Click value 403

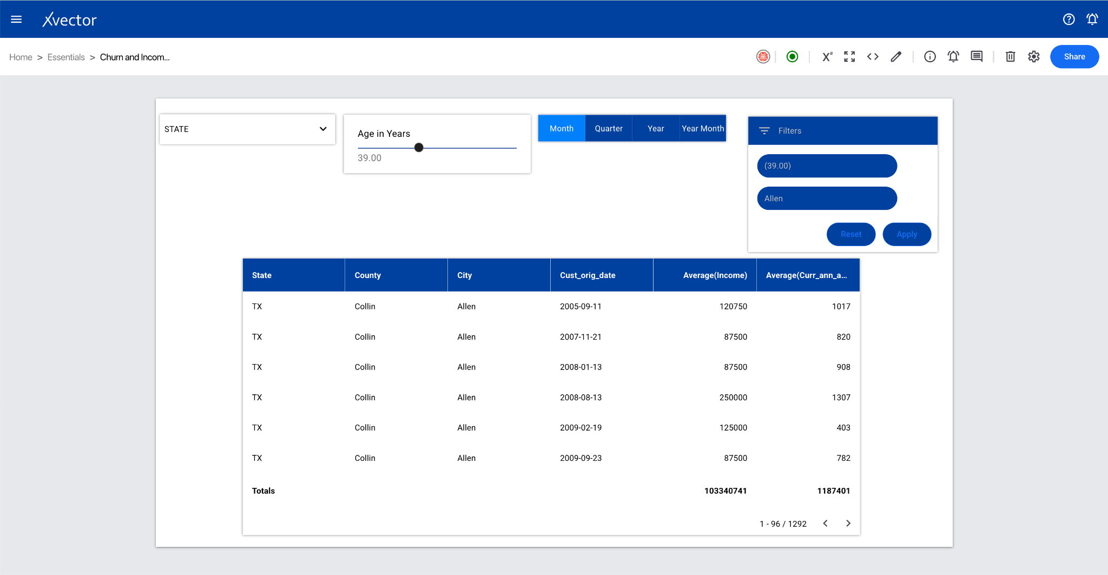coord(843,428)
